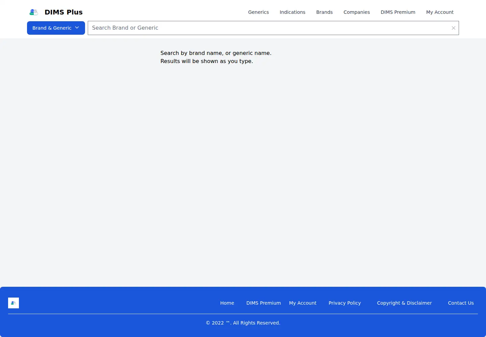Click the "Search by brand name, or generic name." text

coord(216,53)
